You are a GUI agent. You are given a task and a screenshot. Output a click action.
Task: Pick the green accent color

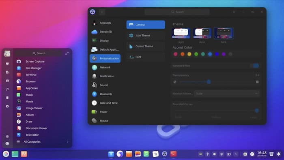(x=196, y=54)
